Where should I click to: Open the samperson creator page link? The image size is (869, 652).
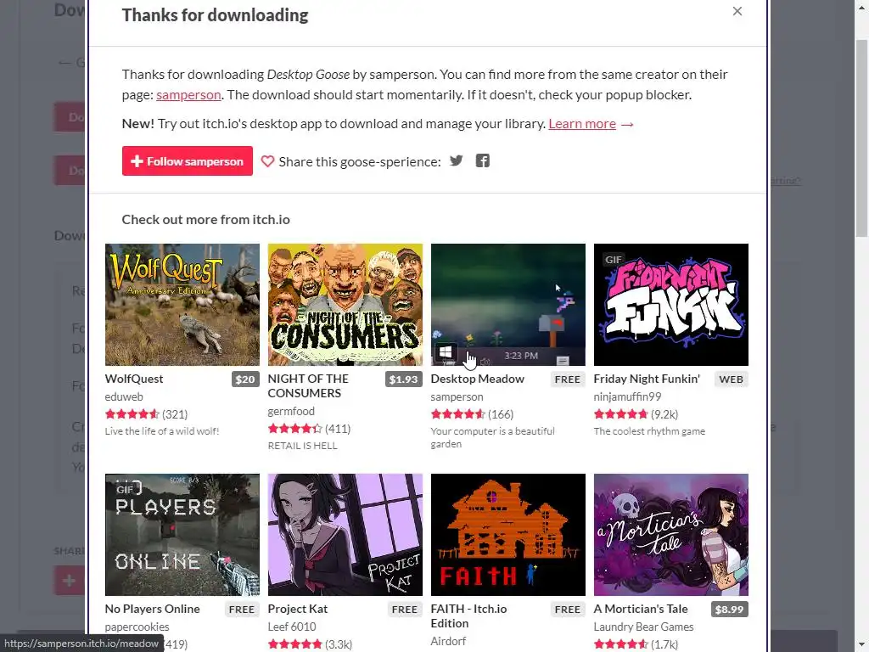coord(188,95)
